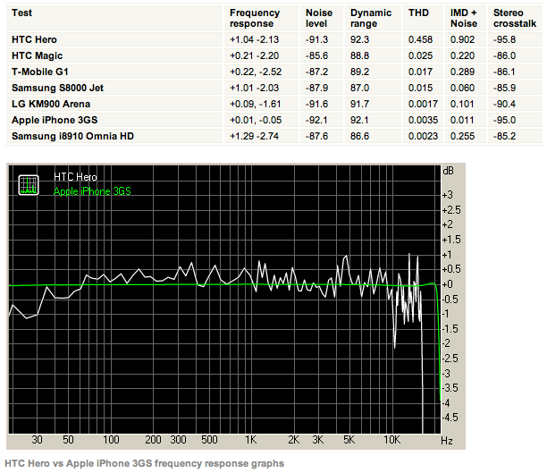Click IMD + Noise value '0.060'

(462, 88)
